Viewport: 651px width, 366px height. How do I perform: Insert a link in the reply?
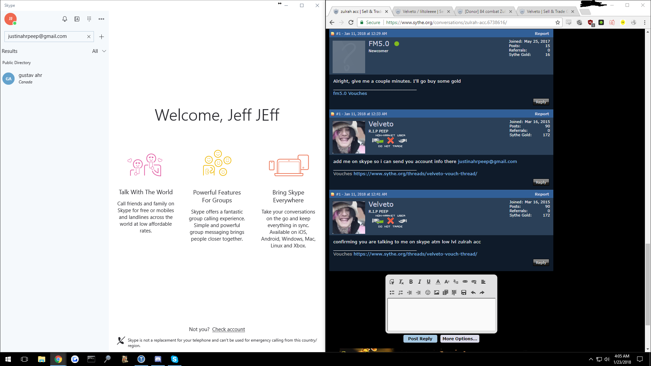tap(465, 282)
